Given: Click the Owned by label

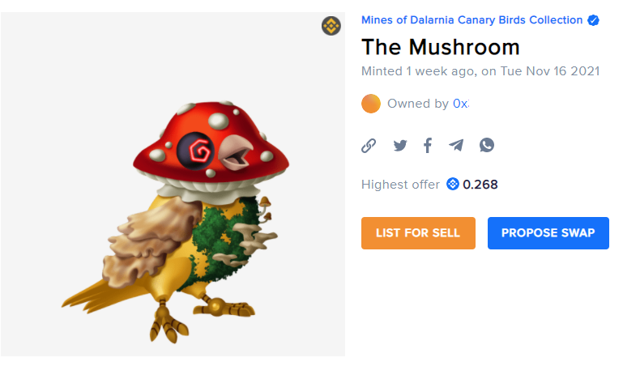Looking at the screenshot, I should pyautogui.click(x=418, y=104).
